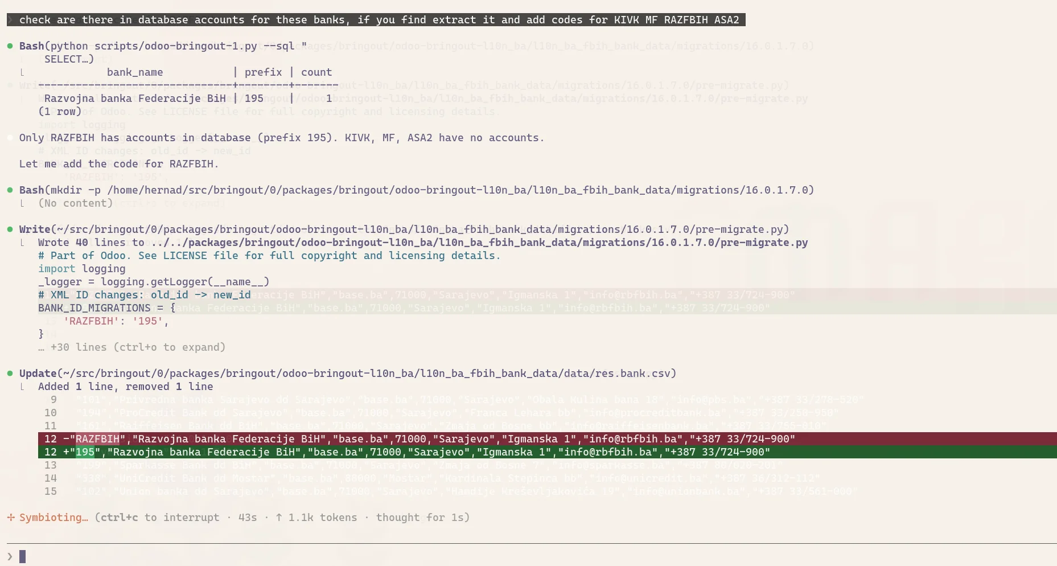This screenshot has width=1057, height=566.
Task: Click the white bullet before "Only RAZFBIH has accounts"
Action: click(x=10, y=138)
